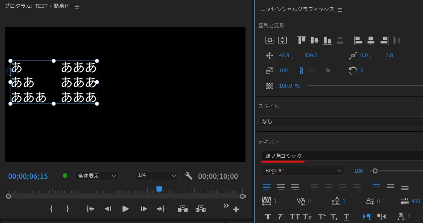The width and height of the screenshot is (423, 223).
Task: Open the プログラム panel menu
Action: click(x=77, y=7)
